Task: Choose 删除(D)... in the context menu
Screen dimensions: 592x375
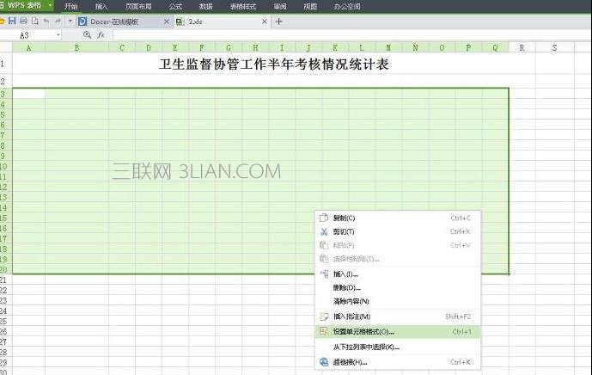Action: tap(398, 287)
